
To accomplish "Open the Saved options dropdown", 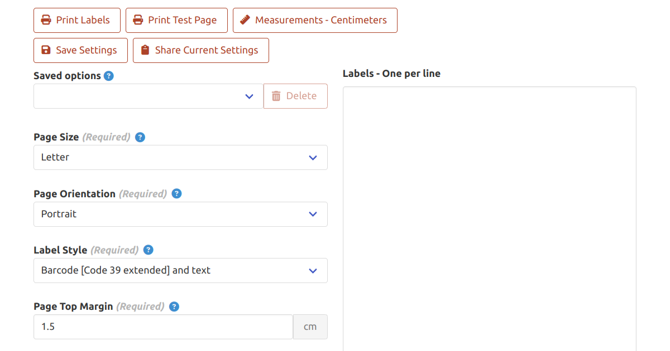I will tap(149, 96).
